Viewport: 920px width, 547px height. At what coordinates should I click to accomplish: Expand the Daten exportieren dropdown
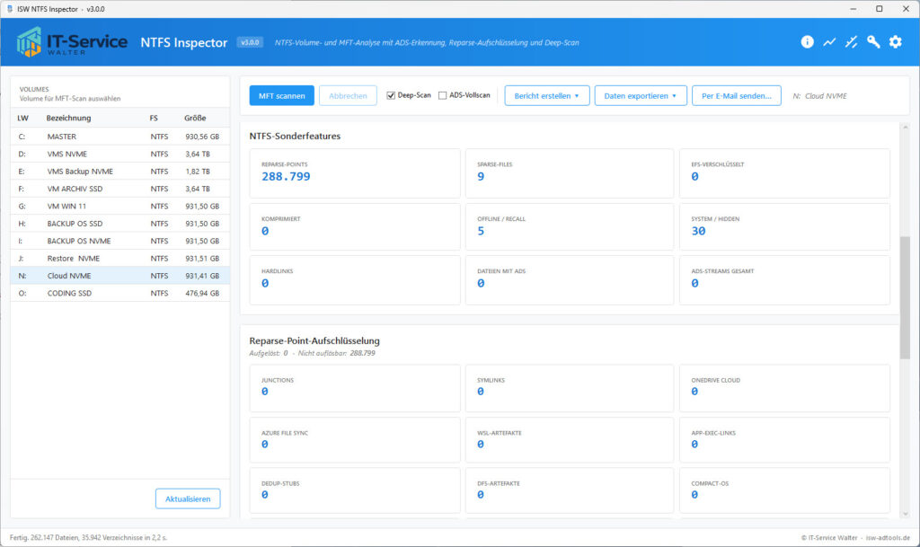coord(641,95)
